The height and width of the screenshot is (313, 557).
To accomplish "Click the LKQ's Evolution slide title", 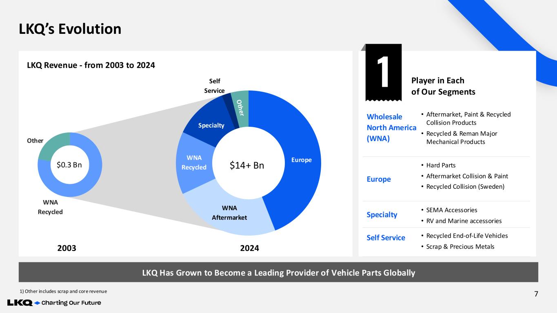I will pyautogui.click(x=70, y=29).
